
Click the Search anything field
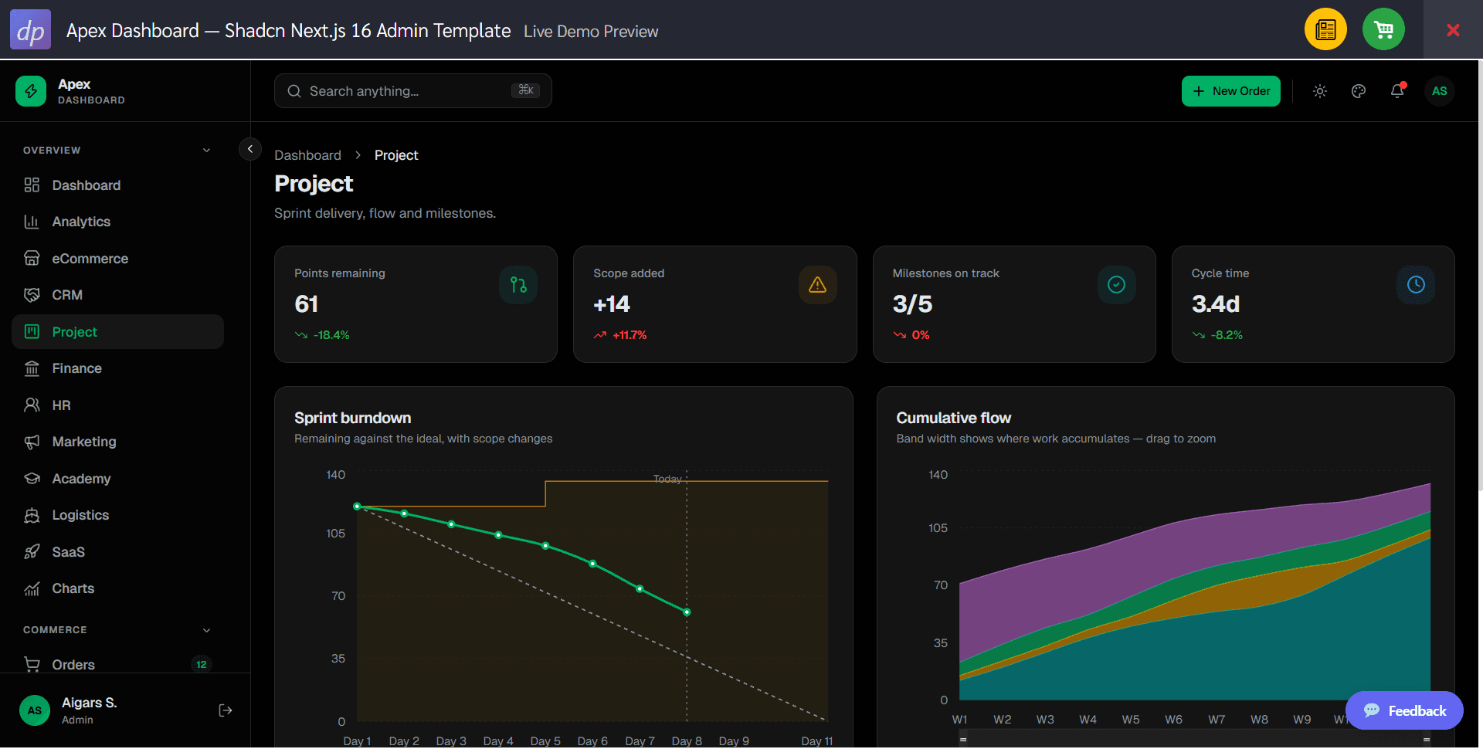click(413, 91)
